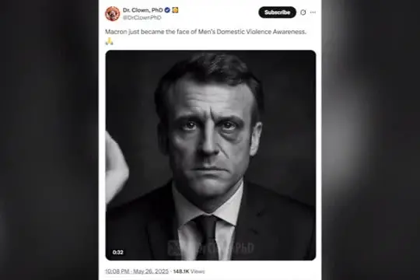The image size is (420, 280).
Task: Subscribe to Dr. Clown, PhD
Action: click(277, 12)
